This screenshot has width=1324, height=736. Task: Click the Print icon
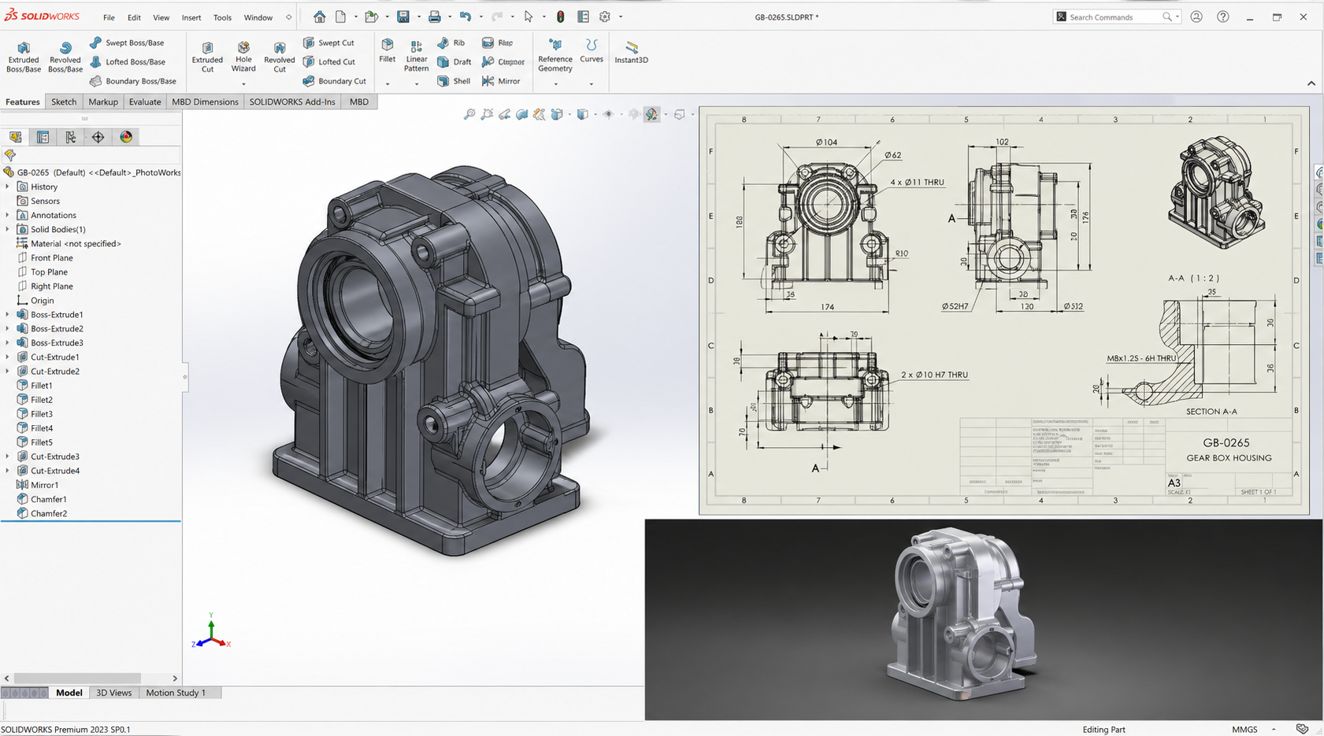[434, 17]
